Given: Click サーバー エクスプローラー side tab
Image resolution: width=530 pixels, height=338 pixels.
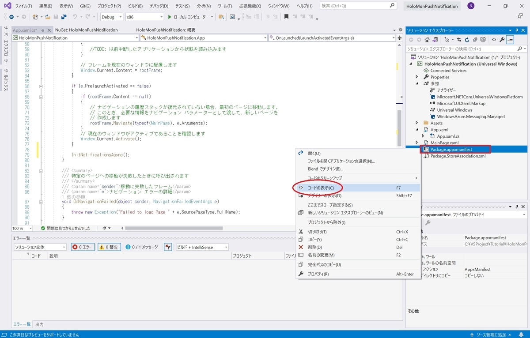Looking at the screenshot, I should [x=6, y=45].
